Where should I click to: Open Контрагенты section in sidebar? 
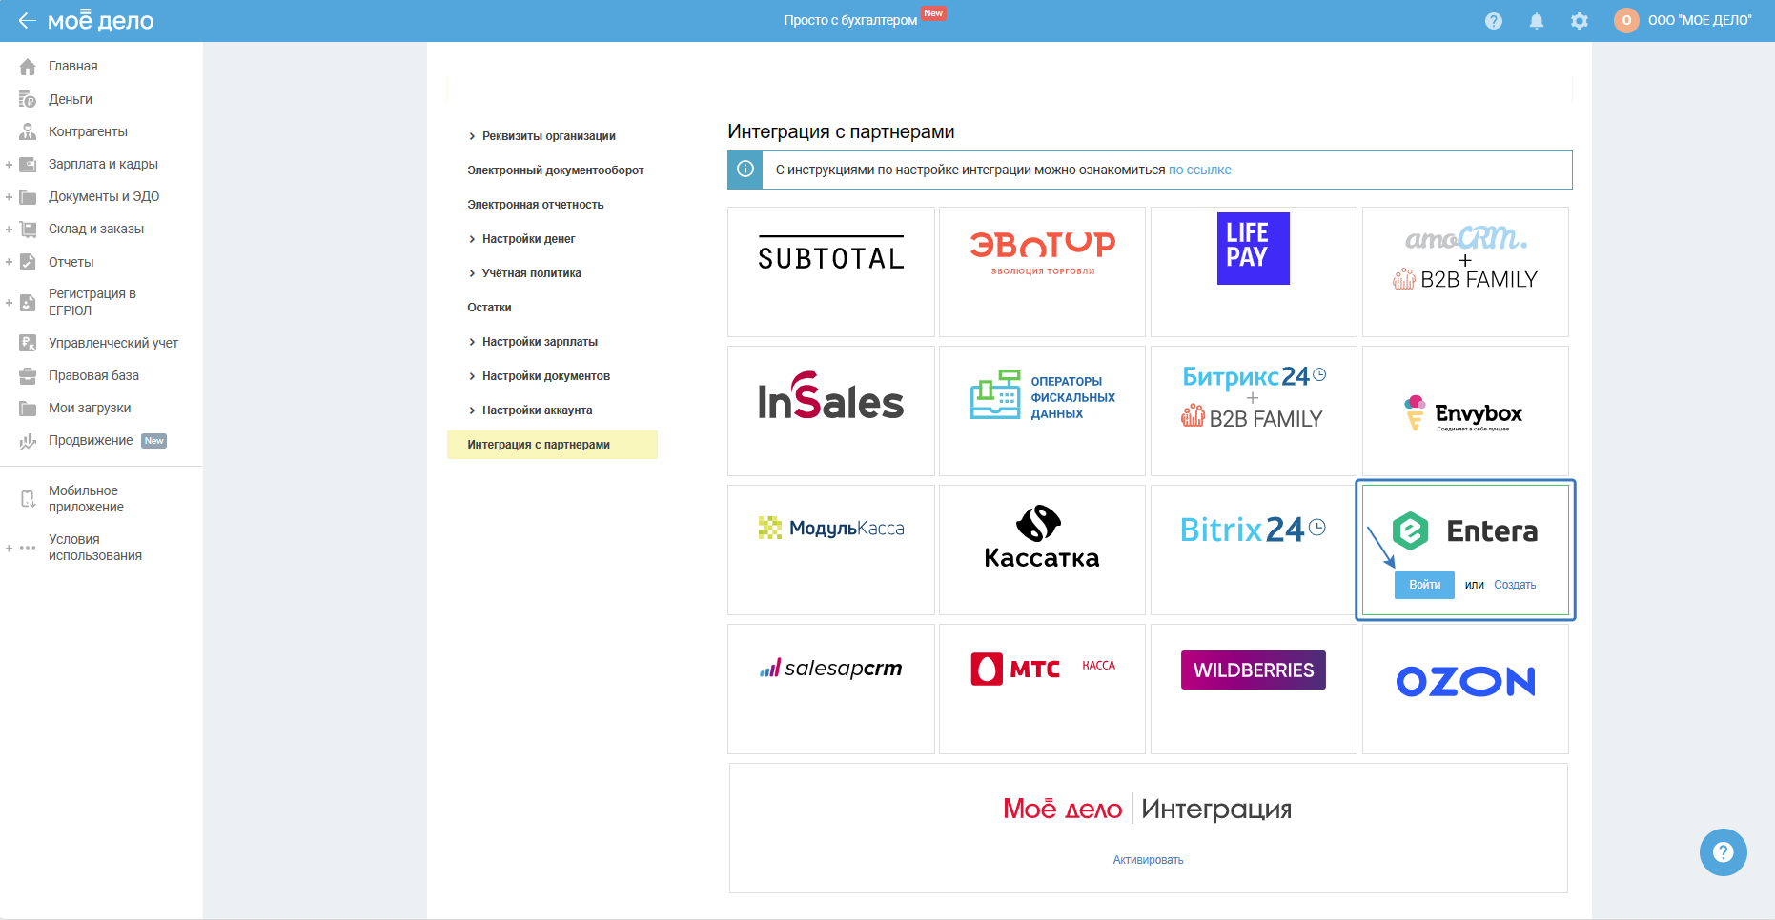tap(88, 131)
